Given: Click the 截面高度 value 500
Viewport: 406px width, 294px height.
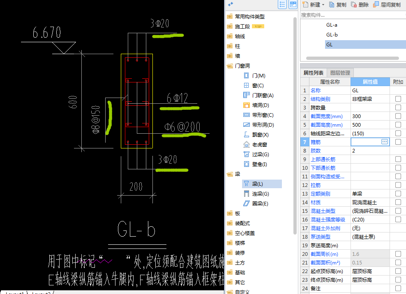Looking at the screenshot, I should pos(370,125).
